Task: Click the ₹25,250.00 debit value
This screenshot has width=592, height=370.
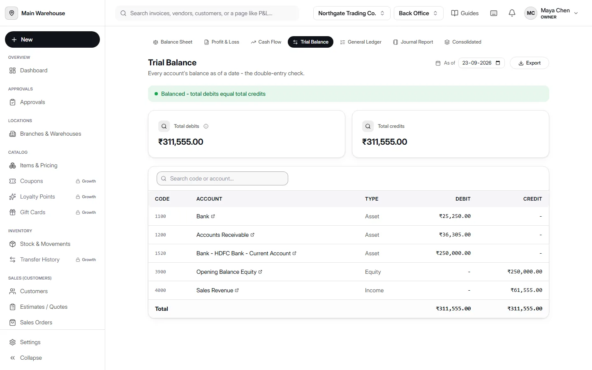Action: pyautogui.click(x=455, y=216)
